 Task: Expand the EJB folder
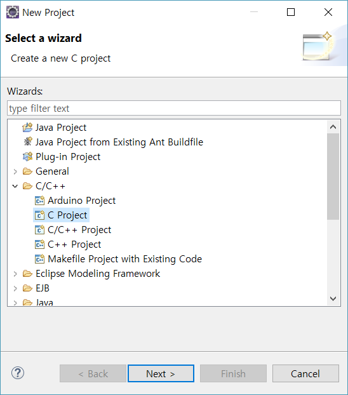[15, 288]
